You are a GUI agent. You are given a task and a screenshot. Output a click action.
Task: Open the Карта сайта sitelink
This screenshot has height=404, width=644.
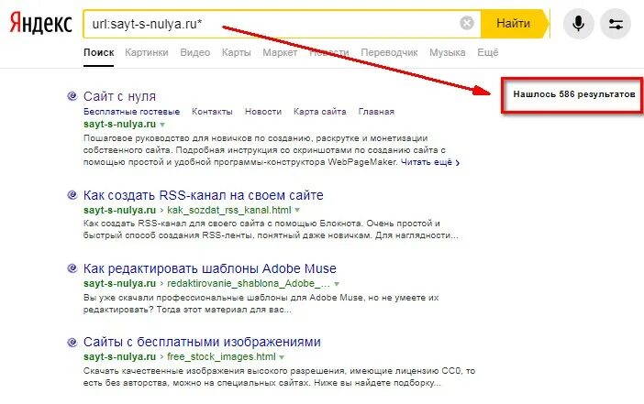319,112
